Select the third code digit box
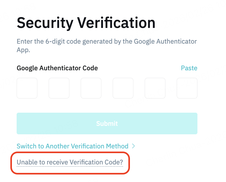 (x=91, y=88)
